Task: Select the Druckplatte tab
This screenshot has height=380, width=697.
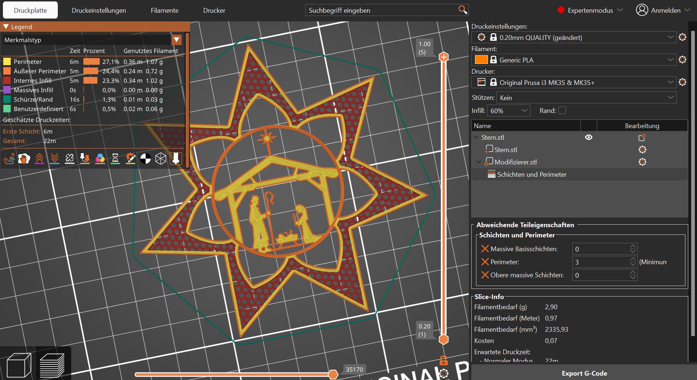Action: (x=31, y=10)
